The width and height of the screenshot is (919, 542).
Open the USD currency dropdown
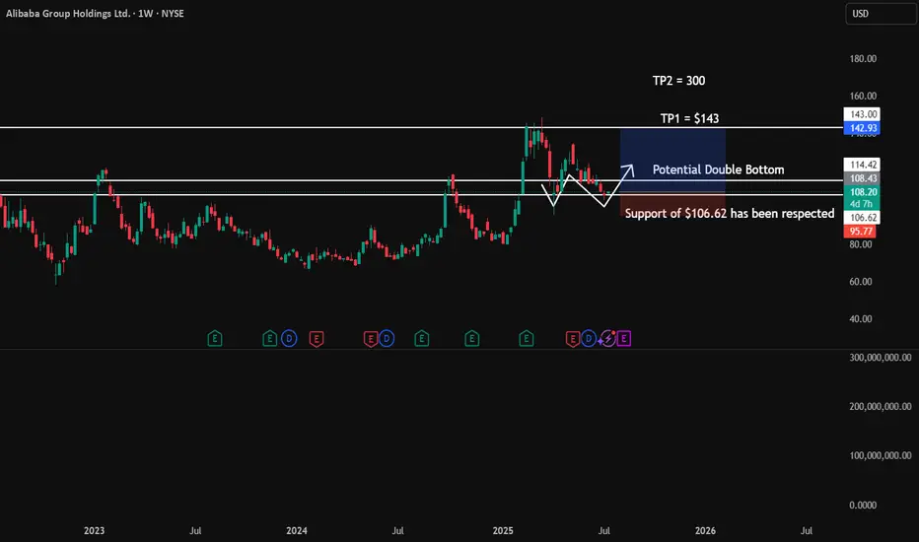click(881, 14)
